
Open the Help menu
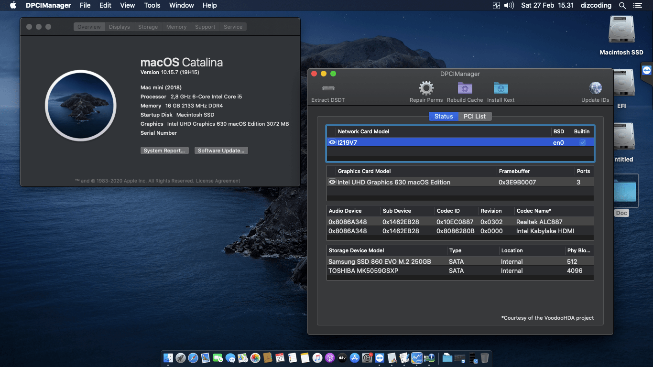209,5
